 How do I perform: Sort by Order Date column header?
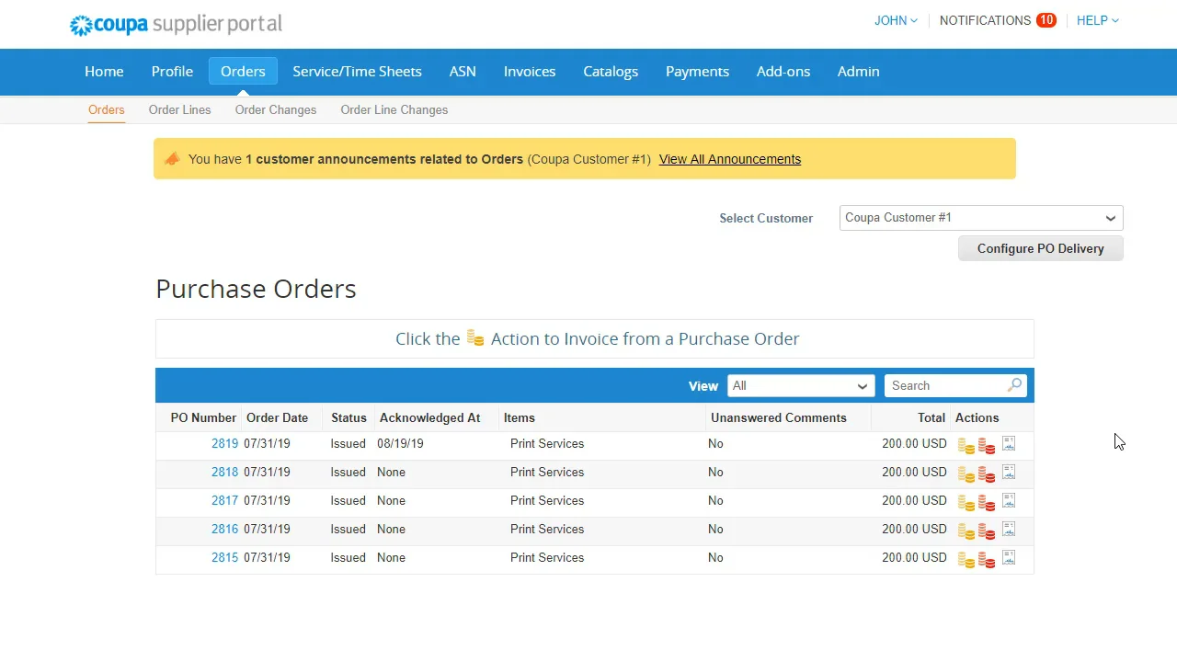point(277,417)
